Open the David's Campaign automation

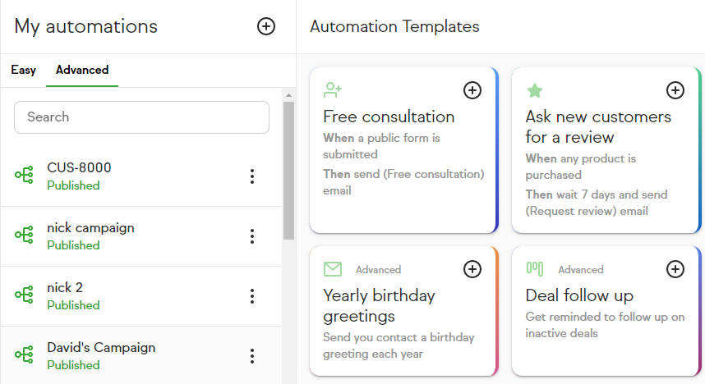tap(100, 348)
